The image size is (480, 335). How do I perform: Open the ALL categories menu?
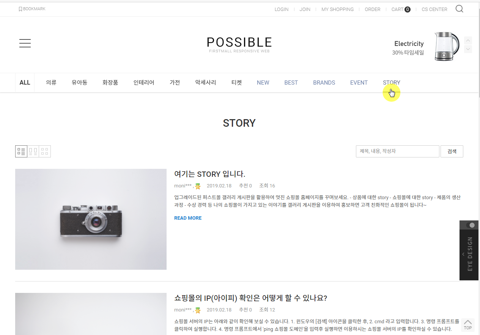pos(25,83)
